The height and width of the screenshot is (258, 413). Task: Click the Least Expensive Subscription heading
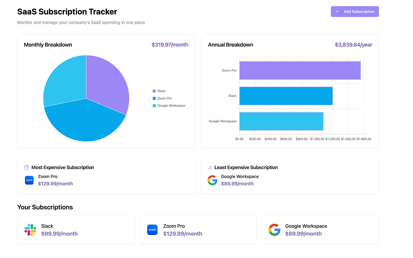point(246,168)
